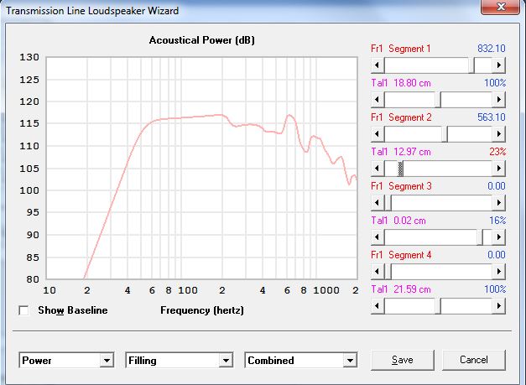Click the Segment 2 value 563.10
This screenshot has height=385, width=526.
coord(492,117)
